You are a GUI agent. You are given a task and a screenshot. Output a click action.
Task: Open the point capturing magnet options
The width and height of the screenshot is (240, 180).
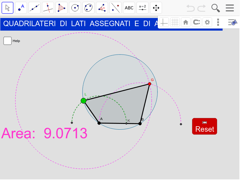196,22
